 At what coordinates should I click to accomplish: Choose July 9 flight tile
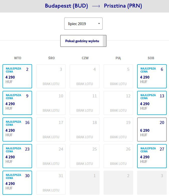coord(17,103)
